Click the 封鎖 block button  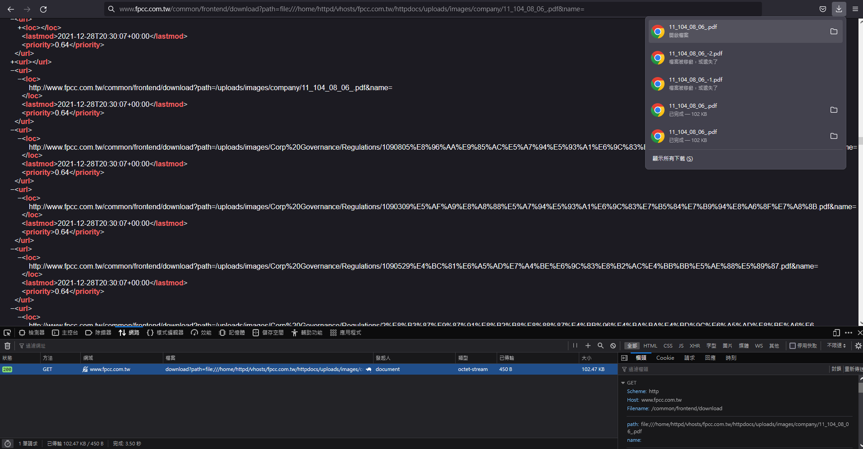point(836,369)
